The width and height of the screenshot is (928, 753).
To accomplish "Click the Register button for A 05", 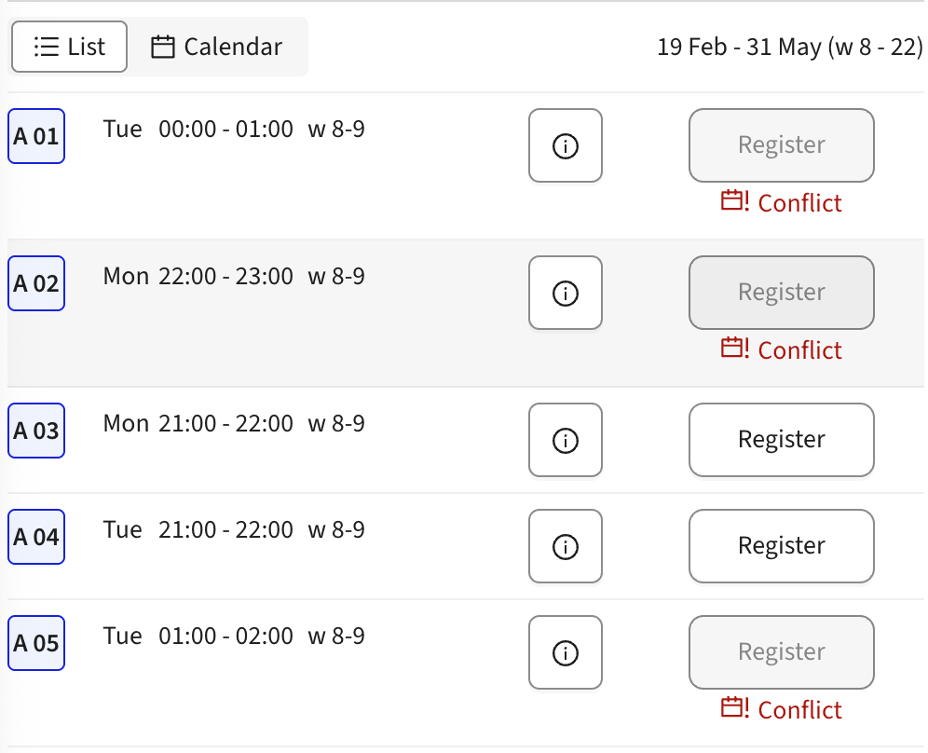I will (x=782, y=652).
